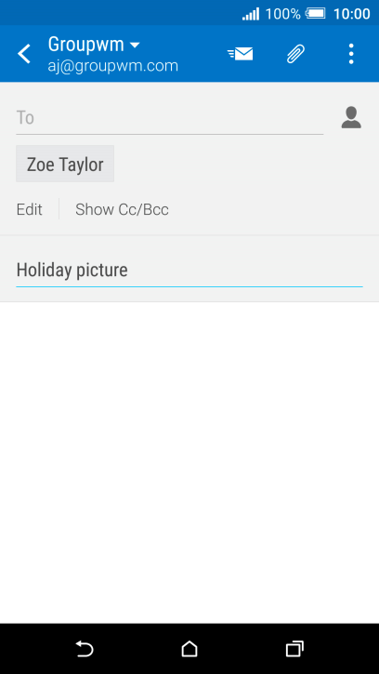Edit the Holiday picture subject field
The image size is (379, 674).
[189, 271]
